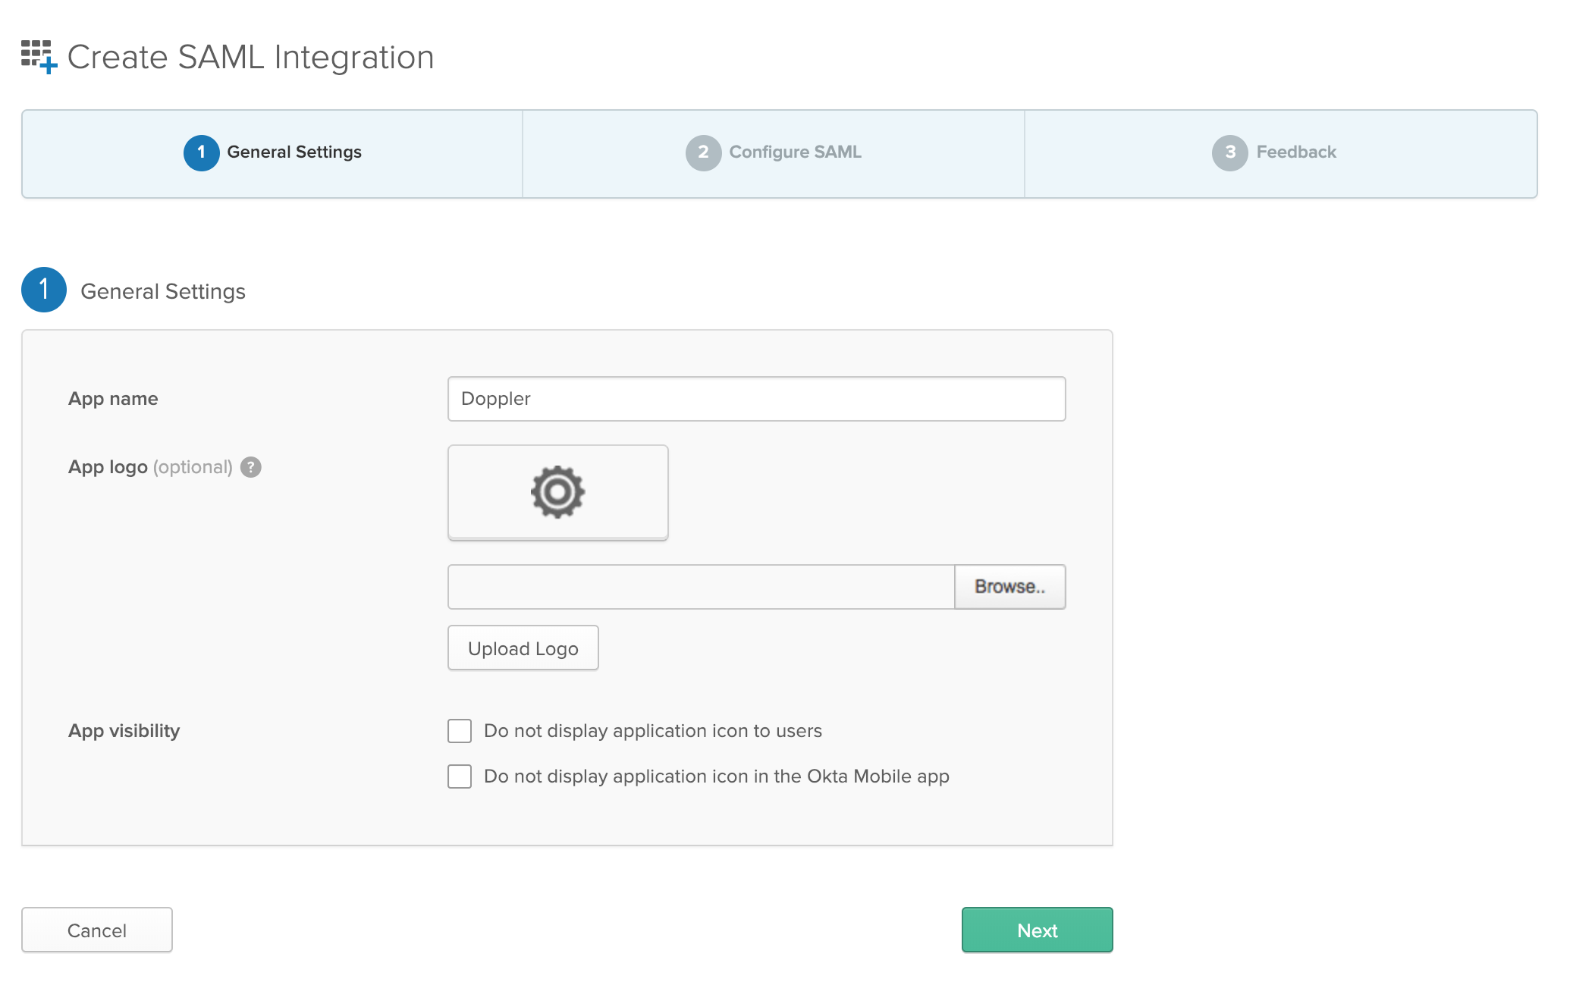Viewport: 1573px width, 1007px height.
Task: Click step 1 circle in wizard header
Action: (201, 152)
